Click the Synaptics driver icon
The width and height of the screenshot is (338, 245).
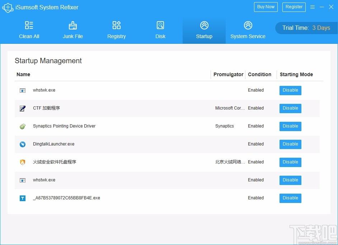pos(23,126)
